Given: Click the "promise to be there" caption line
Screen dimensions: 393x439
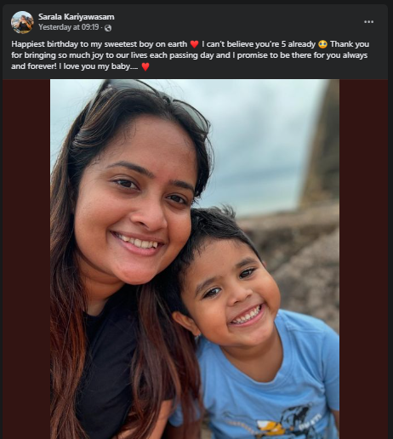Looking at the screenshot, I should [190, 55].
